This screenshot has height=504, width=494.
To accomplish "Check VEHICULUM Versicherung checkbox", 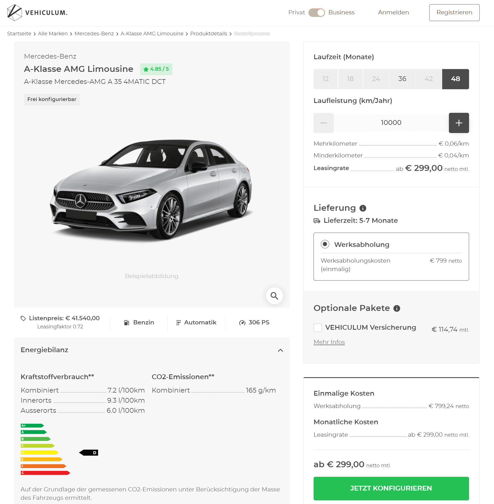I will [318, 328].
